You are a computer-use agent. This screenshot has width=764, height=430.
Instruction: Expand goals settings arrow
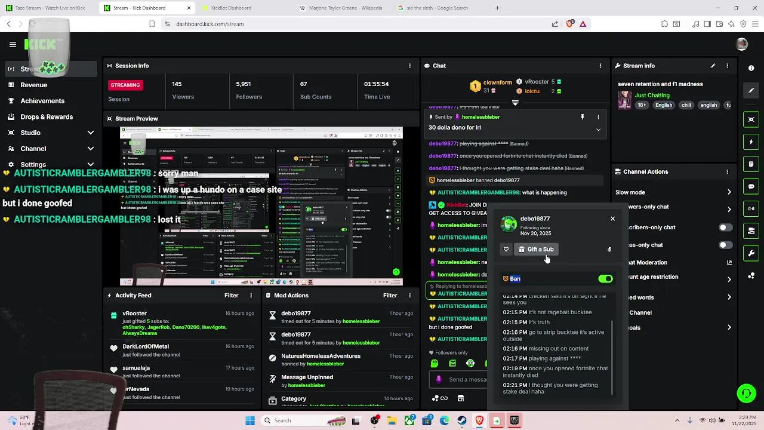pos(729,327)
